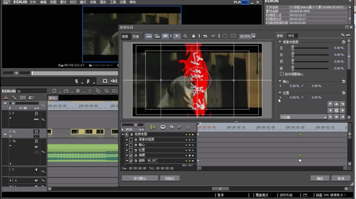Uncheck keyframes for 伸展 row
Viewport: 356px width, 199px height.
(x=131, y=155)
